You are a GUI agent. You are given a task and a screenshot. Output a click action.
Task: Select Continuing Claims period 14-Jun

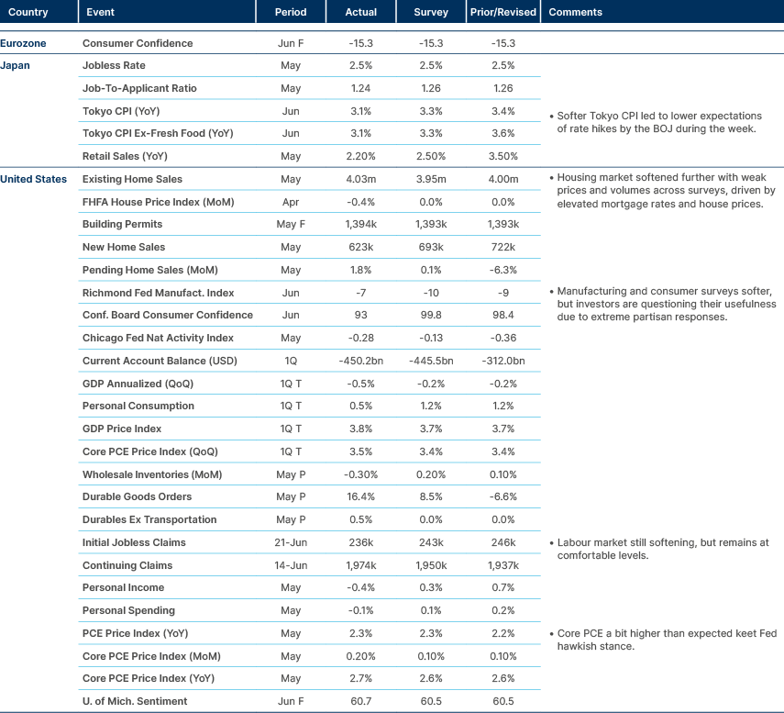point(291,565)
